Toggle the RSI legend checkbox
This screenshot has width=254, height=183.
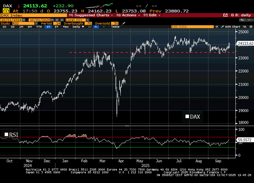[6, 134]
